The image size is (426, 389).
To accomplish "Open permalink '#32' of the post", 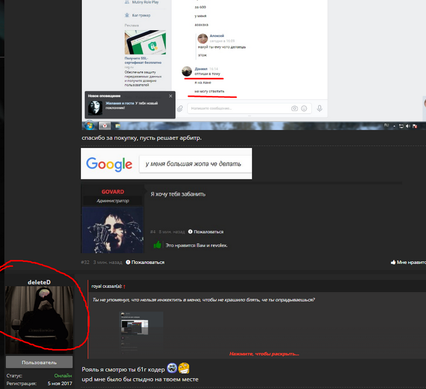I will (85, 262).
